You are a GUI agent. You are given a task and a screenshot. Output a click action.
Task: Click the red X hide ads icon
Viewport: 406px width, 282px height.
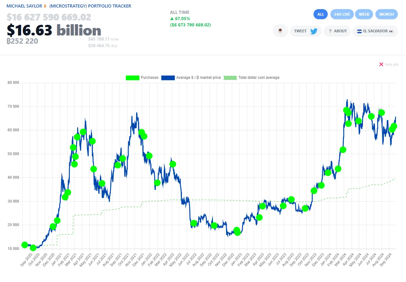click(x=381, y=64)
